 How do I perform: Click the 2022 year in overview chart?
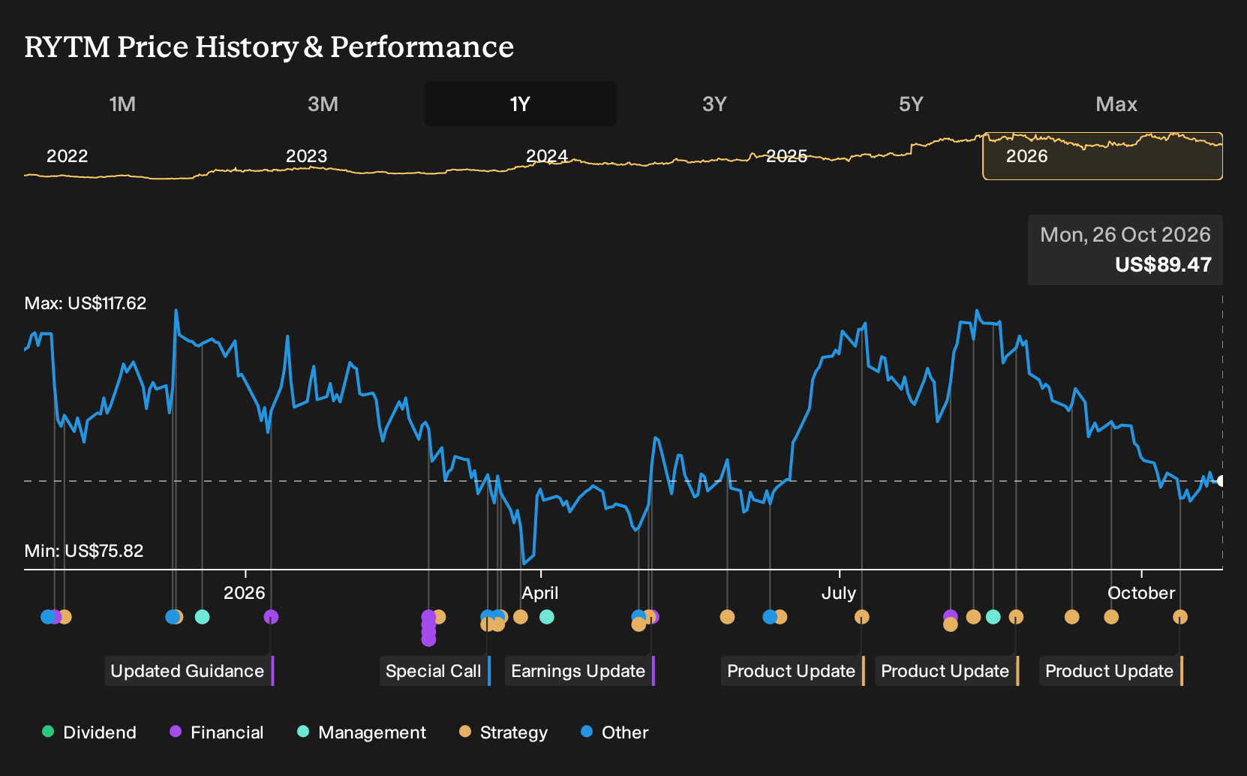tap(68, 156)
